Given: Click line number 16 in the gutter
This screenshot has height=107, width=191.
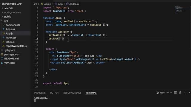Looking at the screenshot, I should pyautogui.click(x=37, y=59).
